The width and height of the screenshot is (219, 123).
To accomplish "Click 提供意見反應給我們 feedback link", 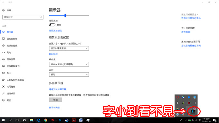I will pos(191,46).
